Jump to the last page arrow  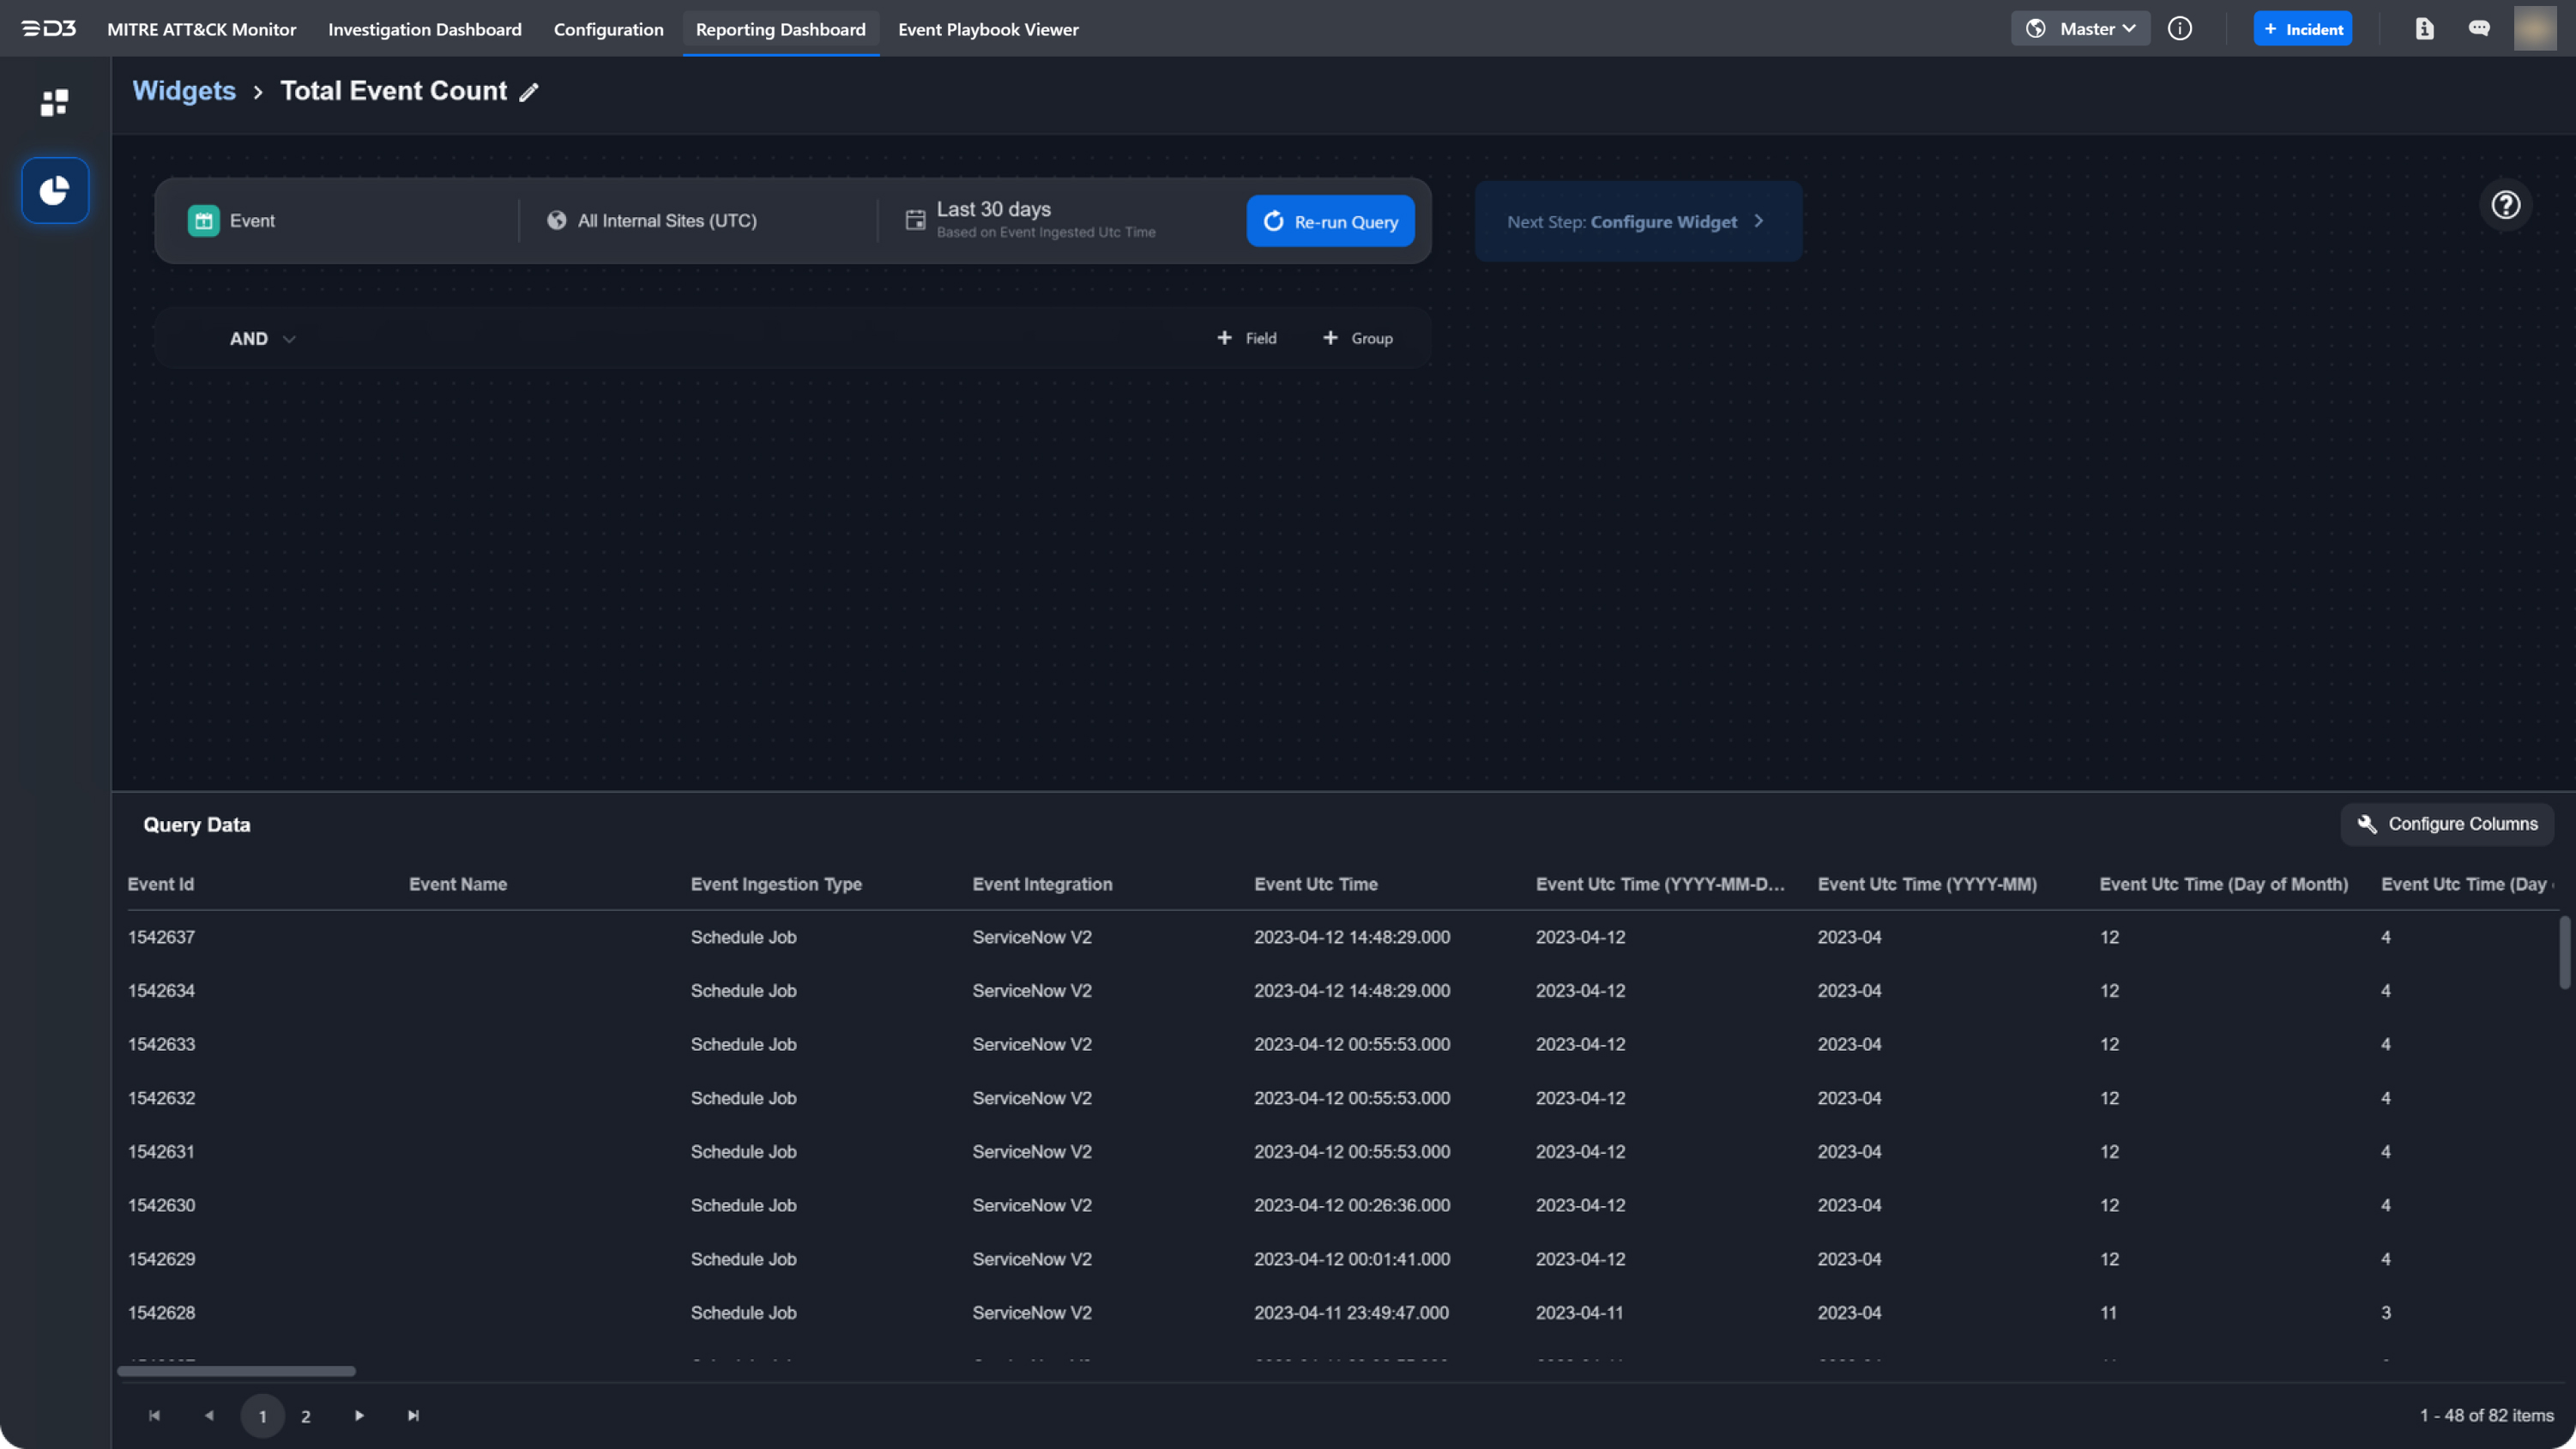point(413,1416)
